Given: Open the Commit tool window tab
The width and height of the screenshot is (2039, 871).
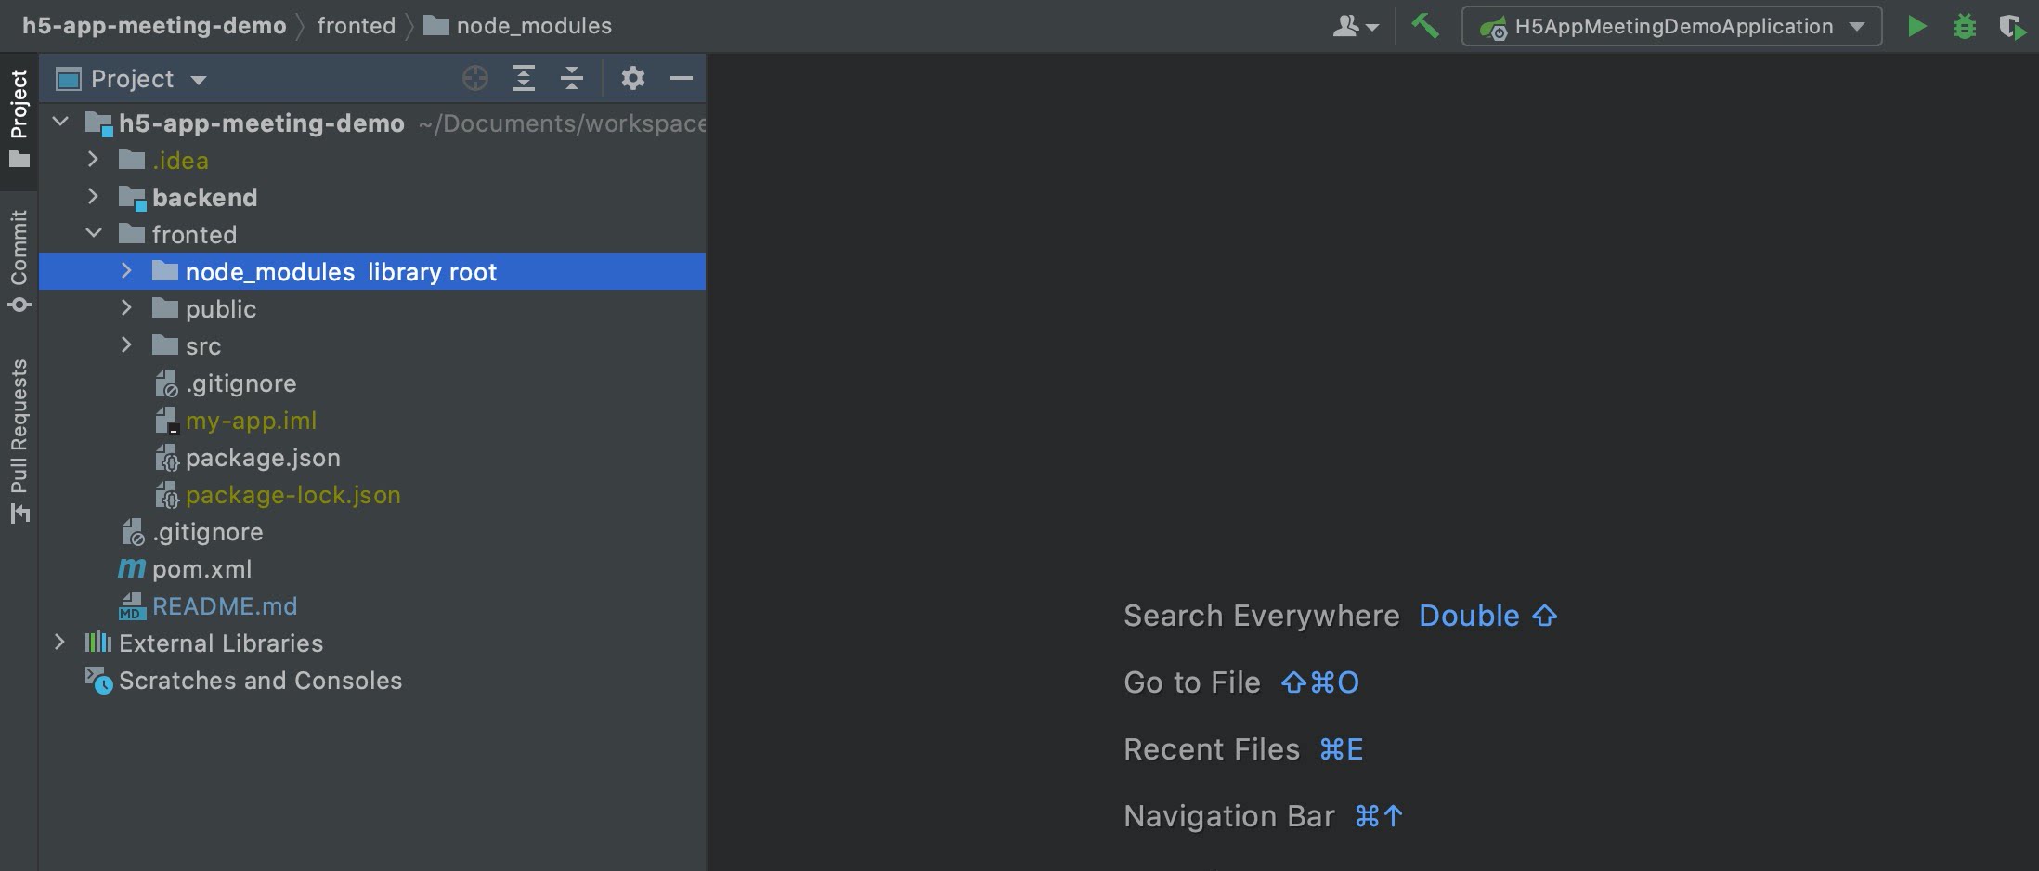Looking at the screenshot, I should pos(19,260).
